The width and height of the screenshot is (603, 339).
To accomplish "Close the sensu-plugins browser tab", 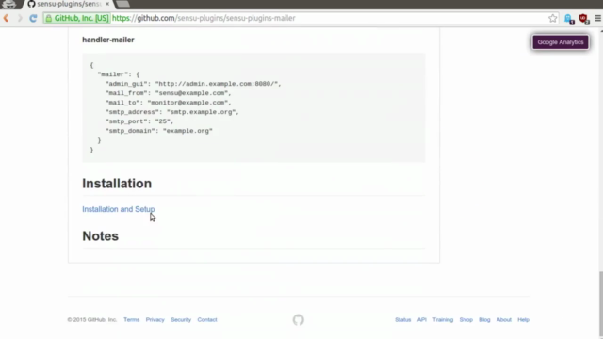I will tap(107, 4).
